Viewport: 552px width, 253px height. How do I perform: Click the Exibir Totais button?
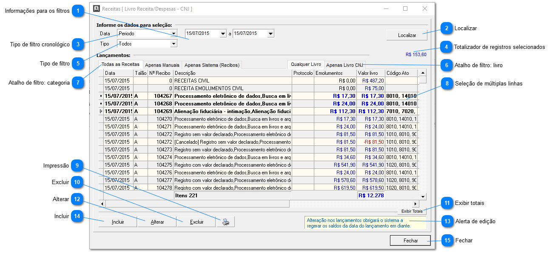[x=412, y=211]
